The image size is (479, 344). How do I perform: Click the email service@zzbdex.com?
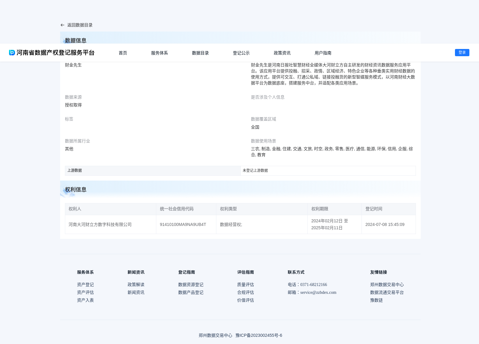click(318, 292)
